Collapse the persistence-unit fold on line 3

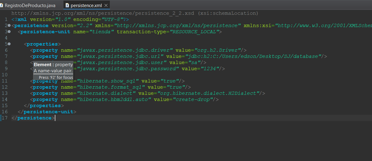(9, 32)
